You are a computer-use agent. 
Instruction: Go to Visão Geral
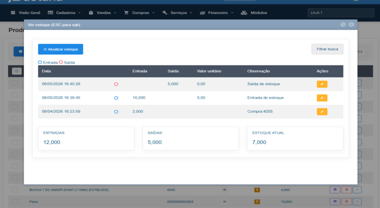click(26, 12)
